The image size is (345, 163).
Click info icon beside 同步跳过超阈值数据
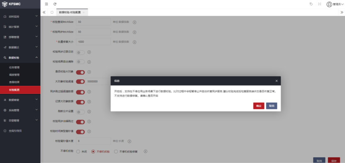pos(89,92)
